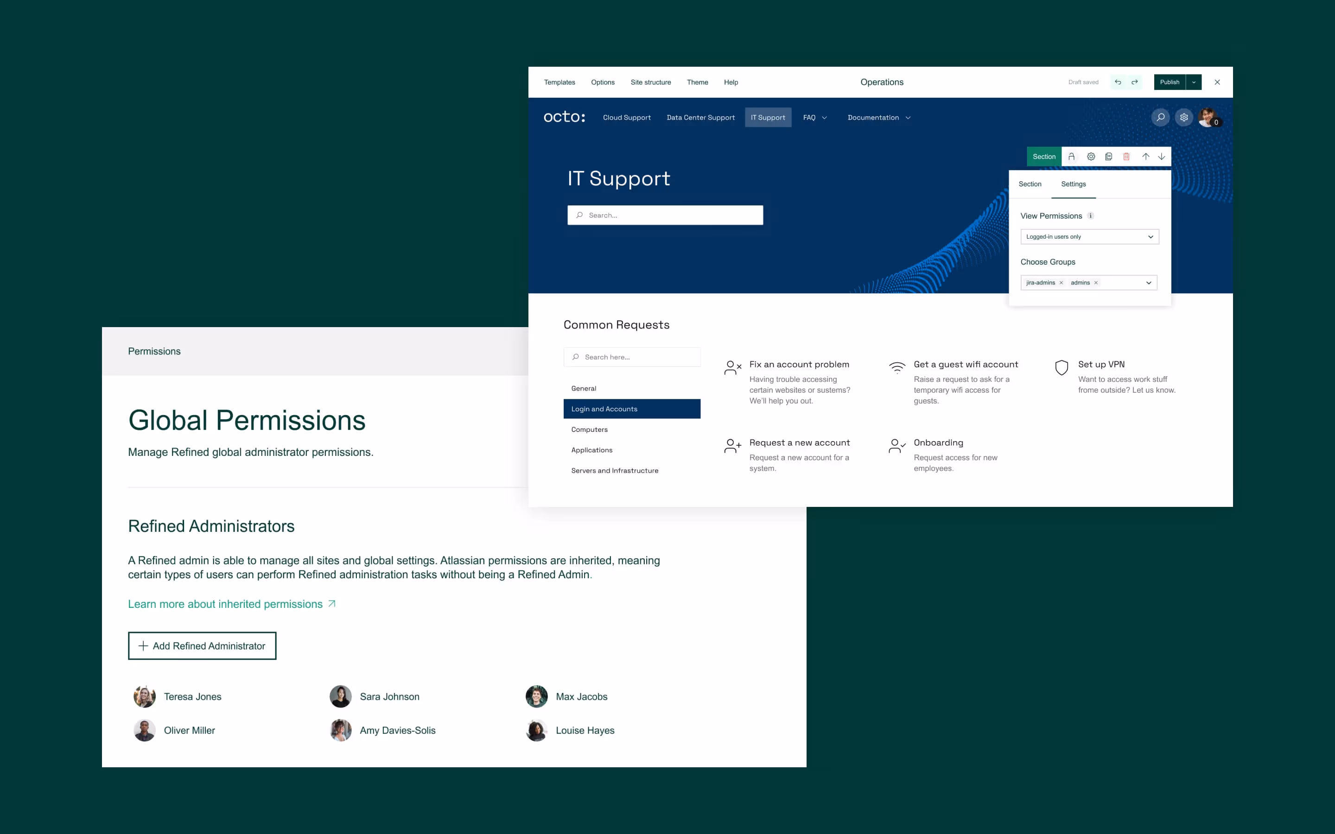Expand the Documentation nav menu
This screenshot has width=1335, height=834.
(879, 118)
